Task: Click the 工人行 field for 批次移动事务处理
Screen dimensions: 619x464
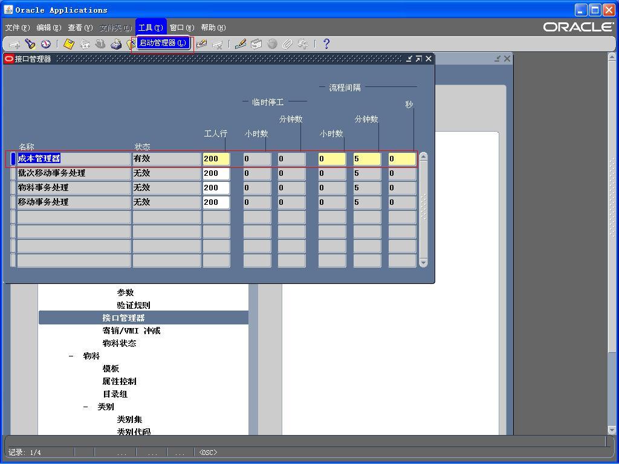Action: 216,173
